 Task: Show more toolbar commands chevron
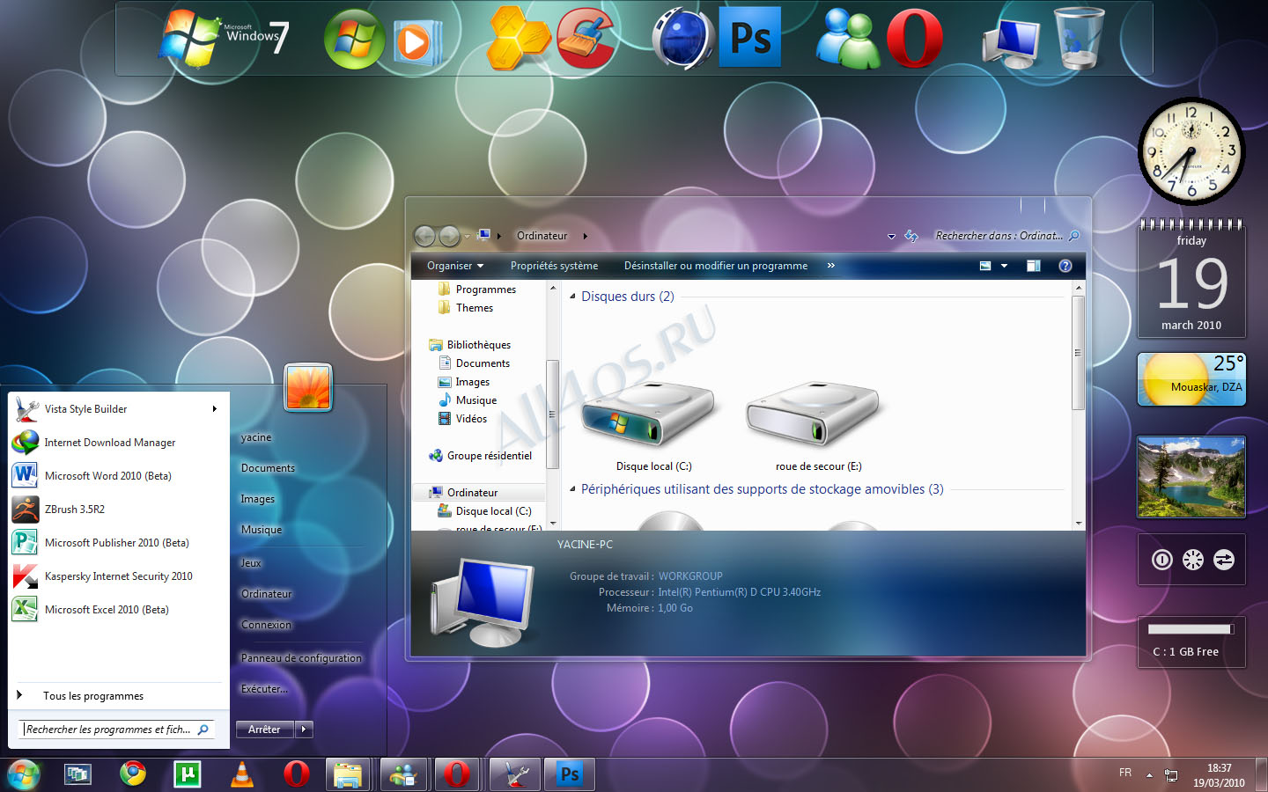tap(830, 266)
